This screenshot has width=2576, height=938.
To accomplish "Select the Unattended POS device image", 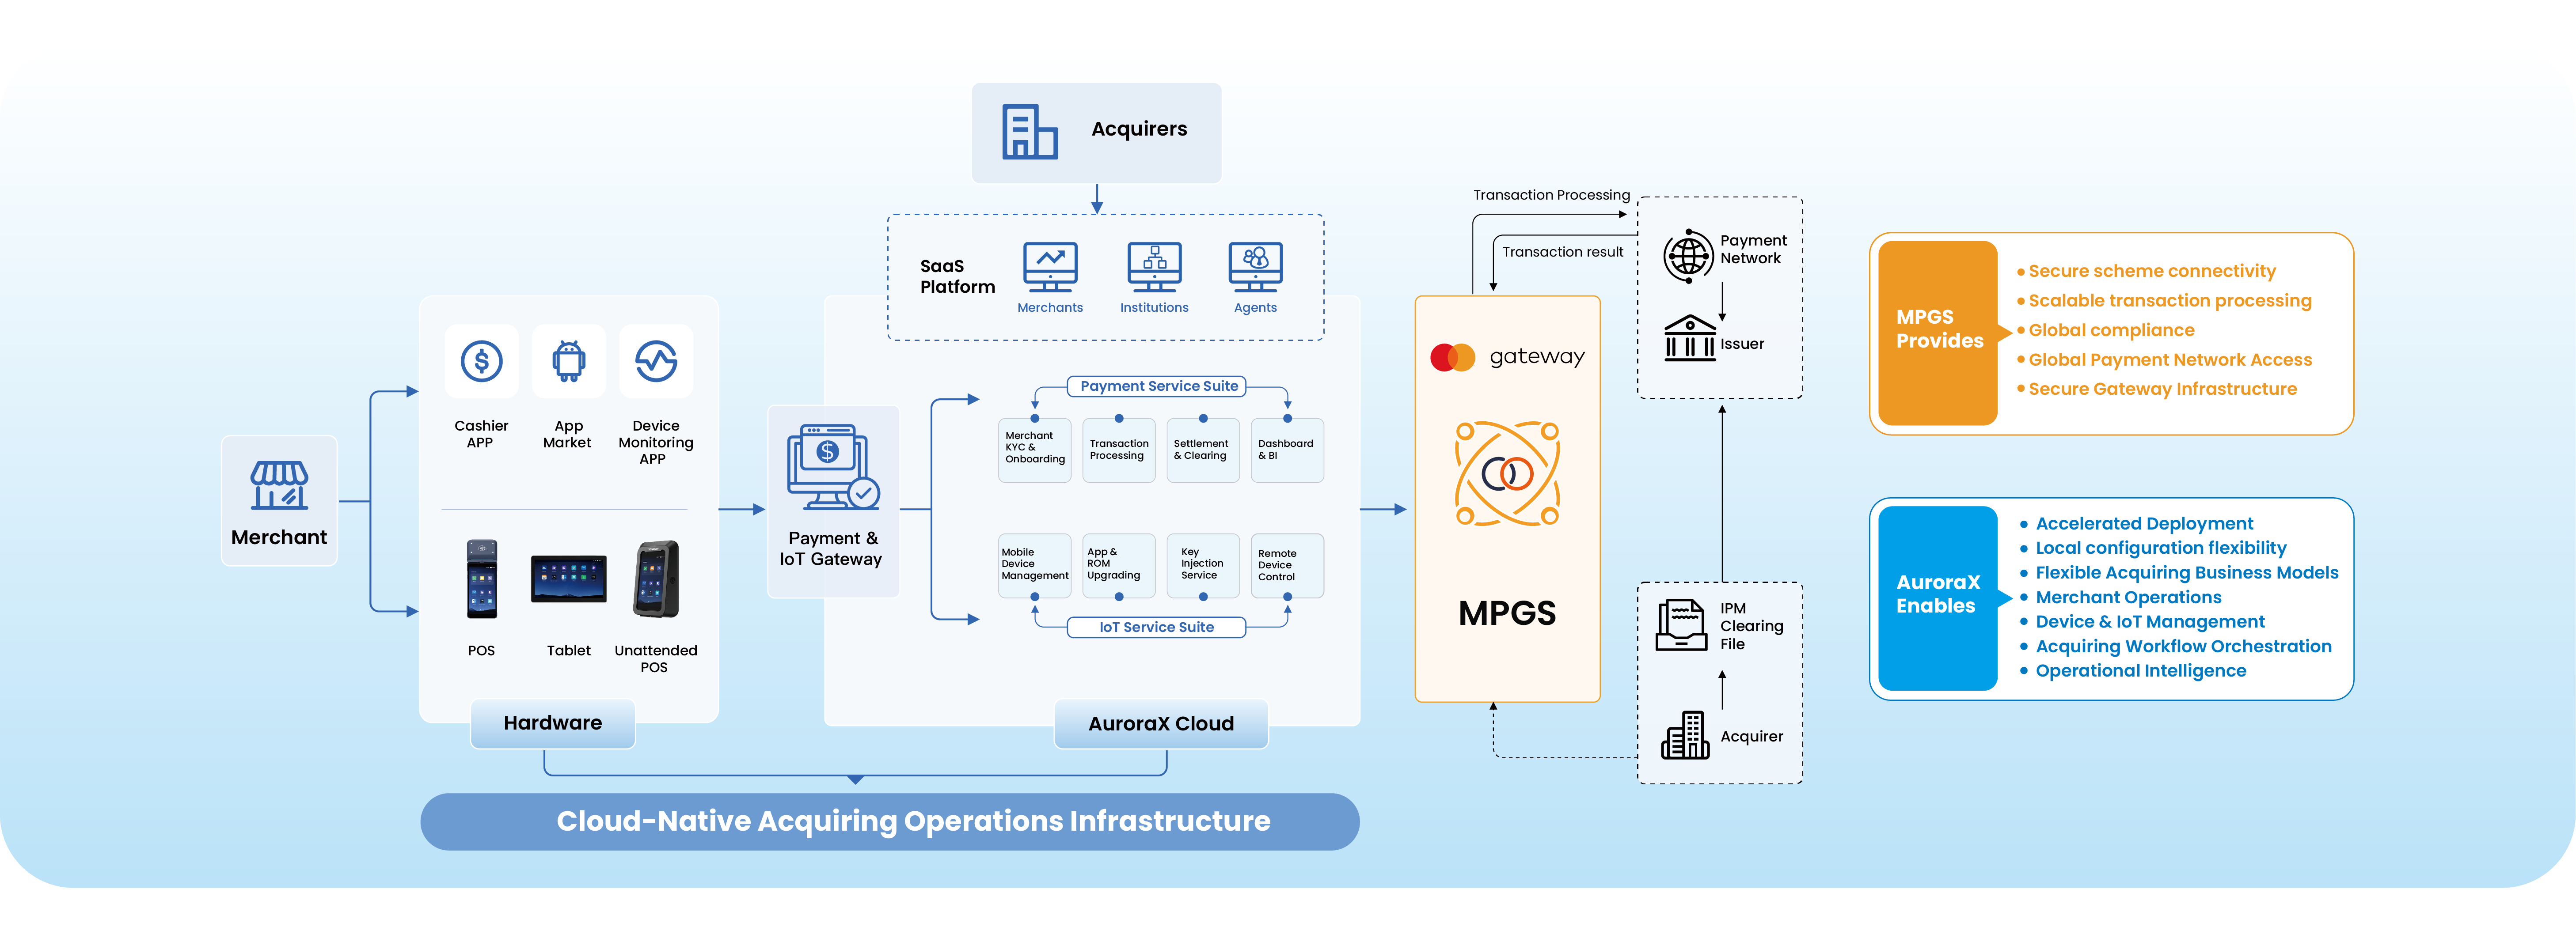I will tap(656, 579).
